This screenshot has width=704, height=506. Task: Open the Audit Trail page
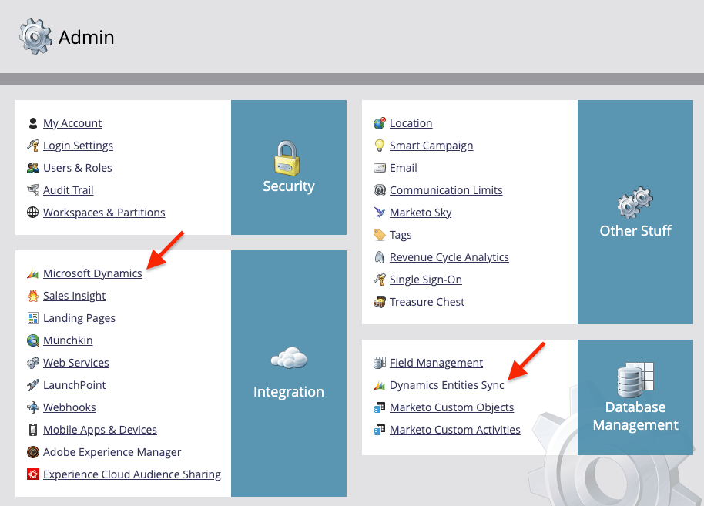click(66, 189)
